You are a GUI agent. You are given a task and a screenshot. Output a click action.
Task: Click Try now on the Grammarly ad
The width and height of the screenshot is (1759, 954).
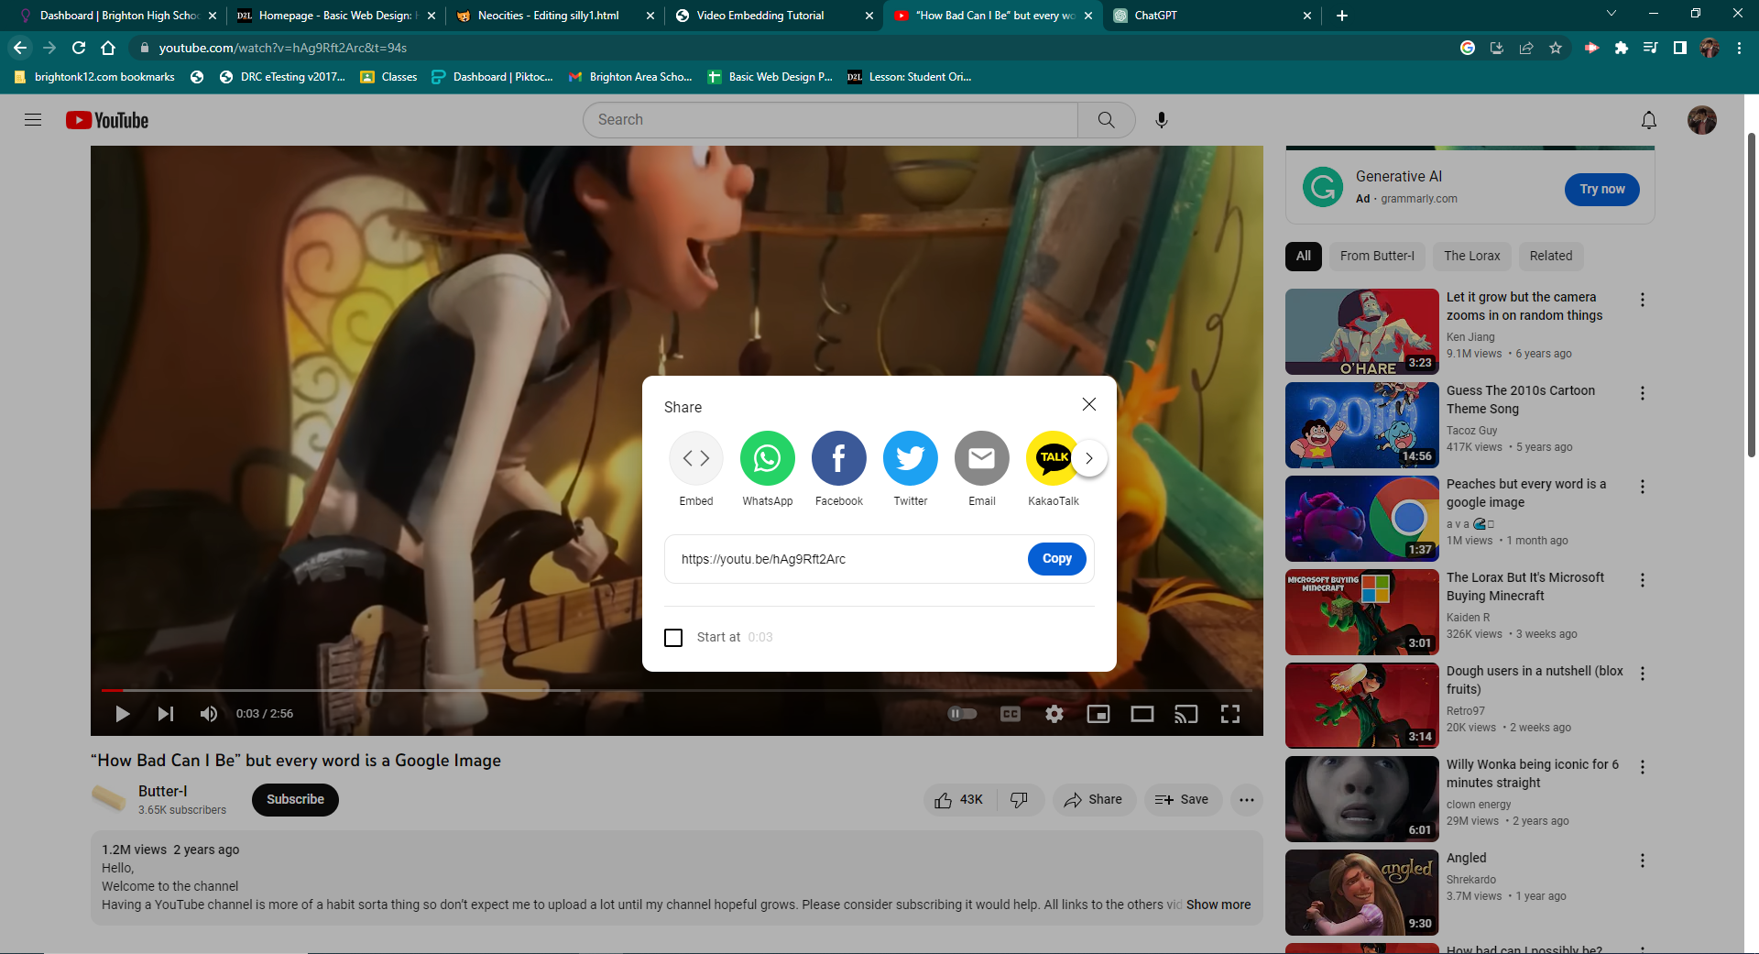1602,190
